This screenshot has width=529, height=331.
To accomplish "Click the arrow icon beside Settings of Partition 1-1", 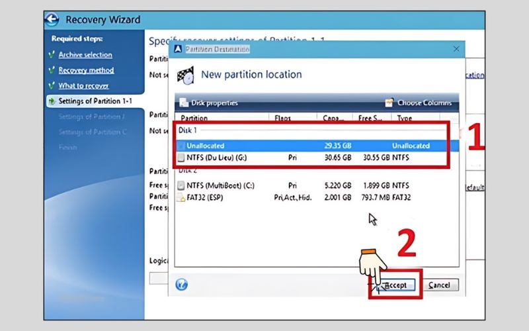I will (52, 101).
